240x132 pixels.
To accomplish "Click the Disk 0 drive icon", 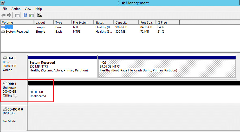I will coord(5,58).
